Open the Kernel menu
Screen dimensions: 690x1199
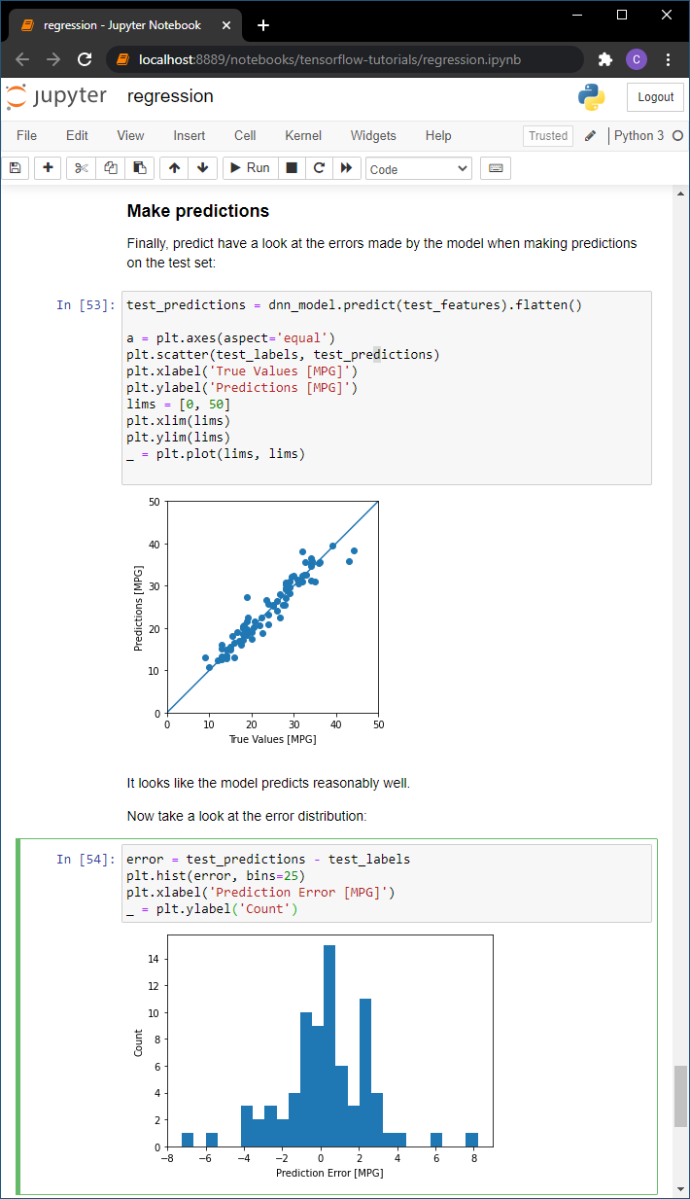(303, 136)
